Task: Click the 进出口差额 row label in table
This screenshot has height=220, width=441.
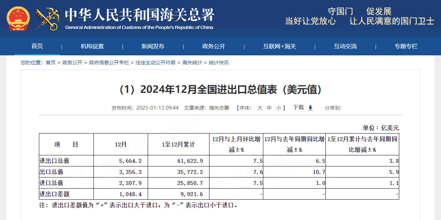Action: pyautogui.click(x=54, y=194)
